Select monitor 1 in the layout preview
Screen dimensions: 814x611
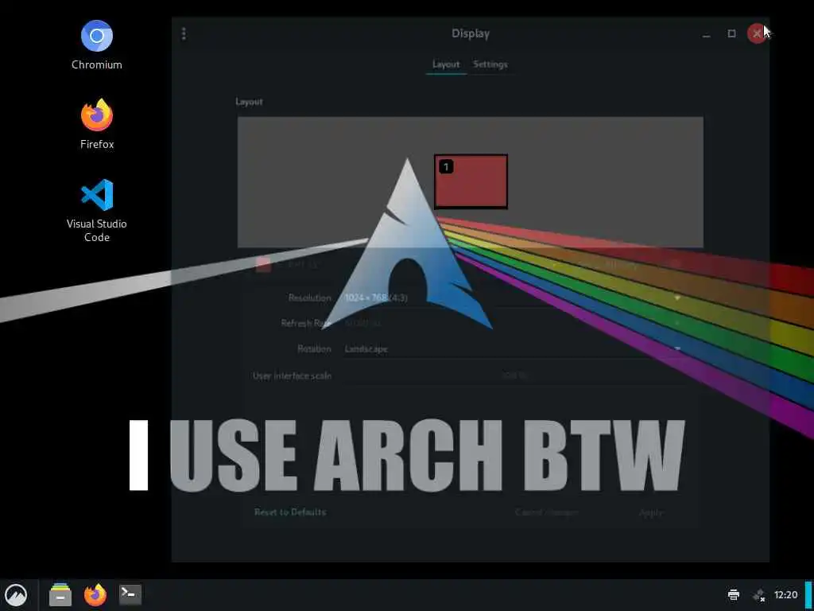click(471, 181)
